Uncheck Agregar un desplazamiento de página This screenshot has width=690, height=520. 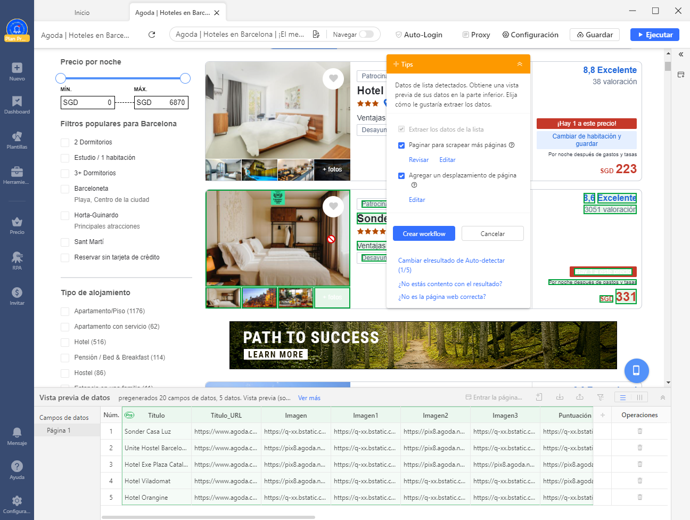point(401,175)
